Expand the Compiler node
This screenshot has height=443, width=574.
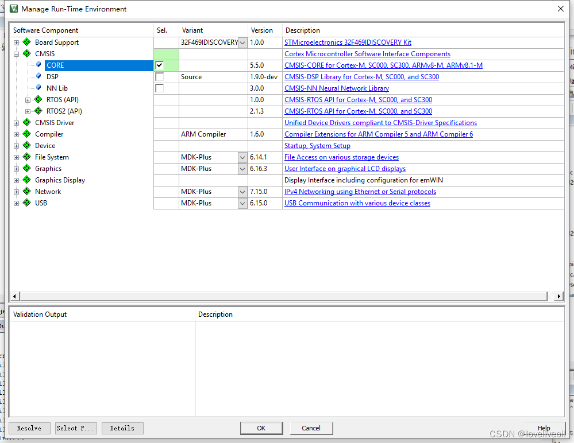point(16,134)
